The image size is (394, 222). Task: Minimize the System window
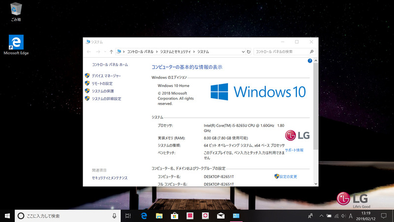pos(283,42)
